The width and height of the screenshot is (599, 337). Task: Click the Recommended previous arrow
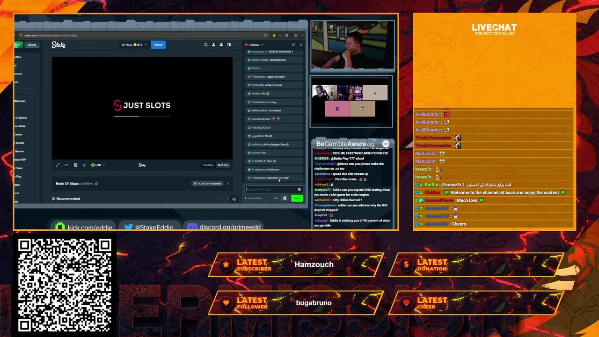pyautogui.click(x=218, y=199)
